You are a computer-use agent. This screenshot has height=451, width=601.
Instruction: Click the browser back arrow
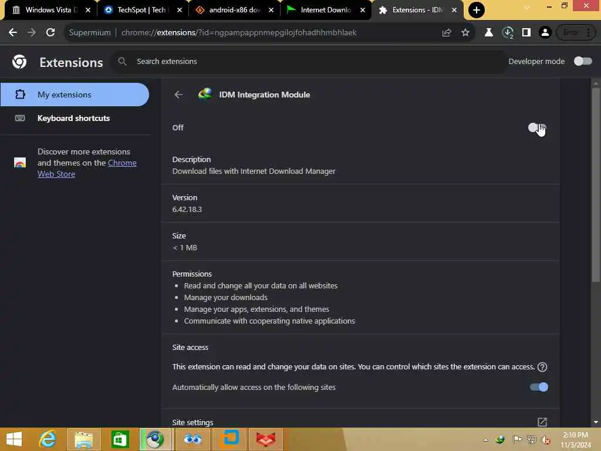(x=13, y=33)
